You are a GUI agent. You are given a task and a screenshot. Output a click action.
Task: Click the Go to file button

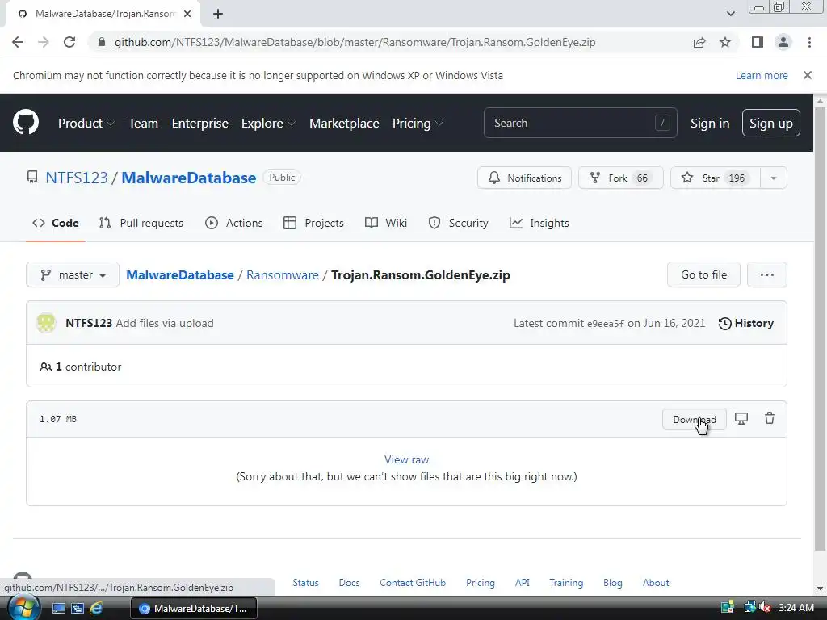[703, 274]
